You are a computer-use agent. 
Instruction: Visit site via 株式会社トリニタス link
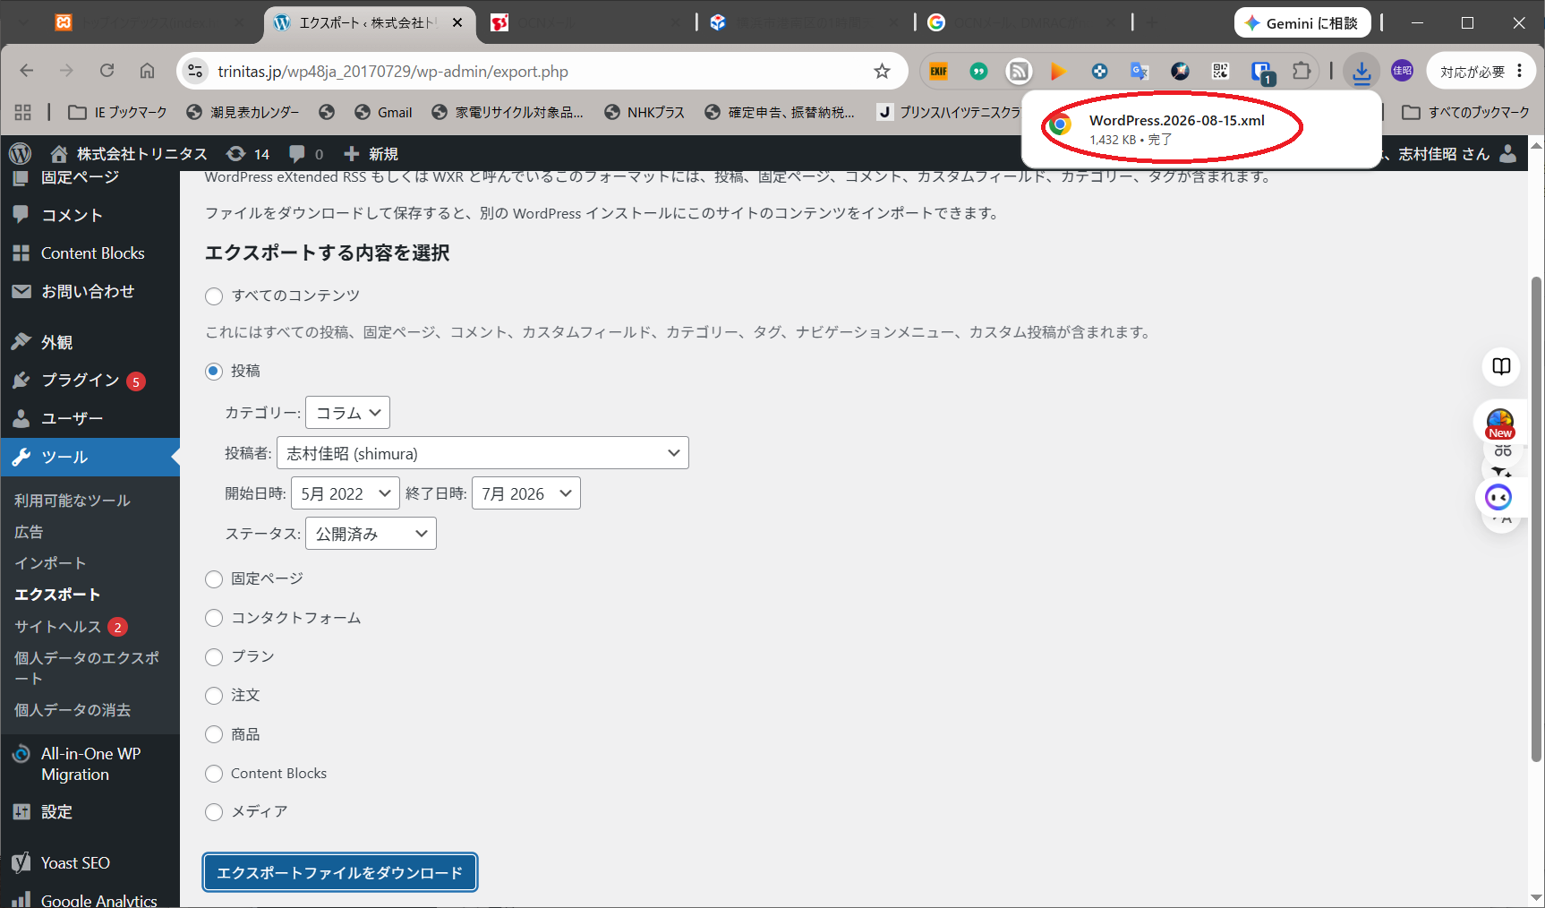point(129,153)
